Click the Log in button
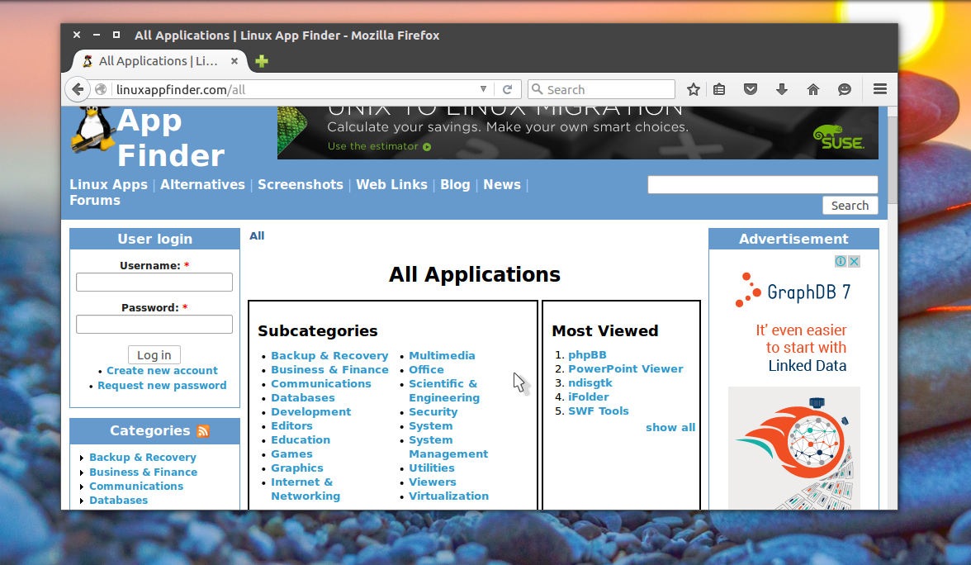 tap(154, 355)
